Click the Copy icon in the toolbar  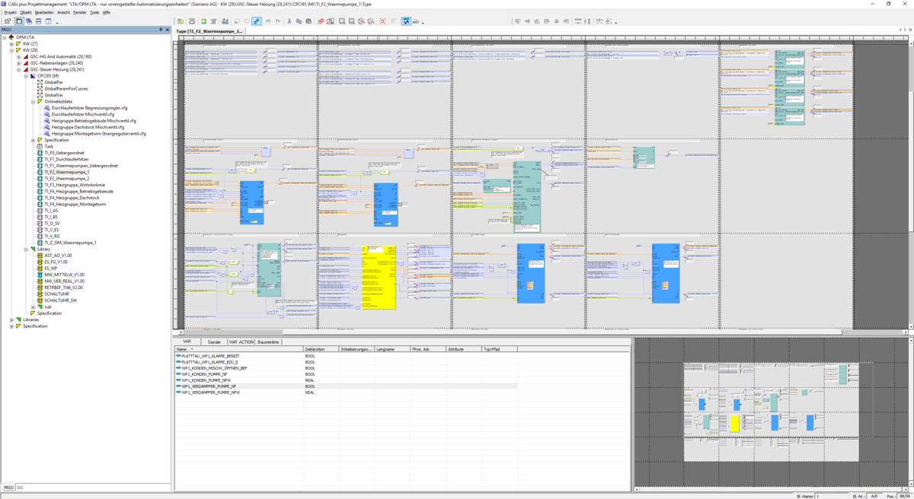(x=299, y=21)
